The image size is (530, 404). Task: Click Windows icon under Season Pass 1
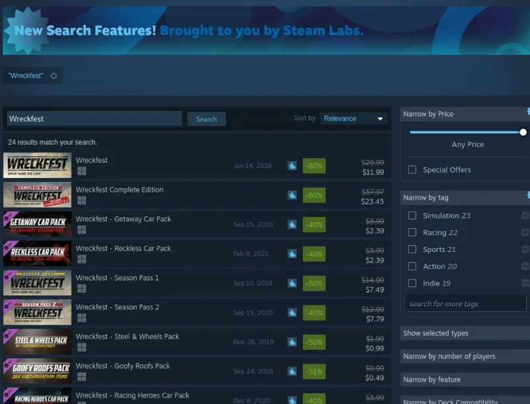(81, 288)
